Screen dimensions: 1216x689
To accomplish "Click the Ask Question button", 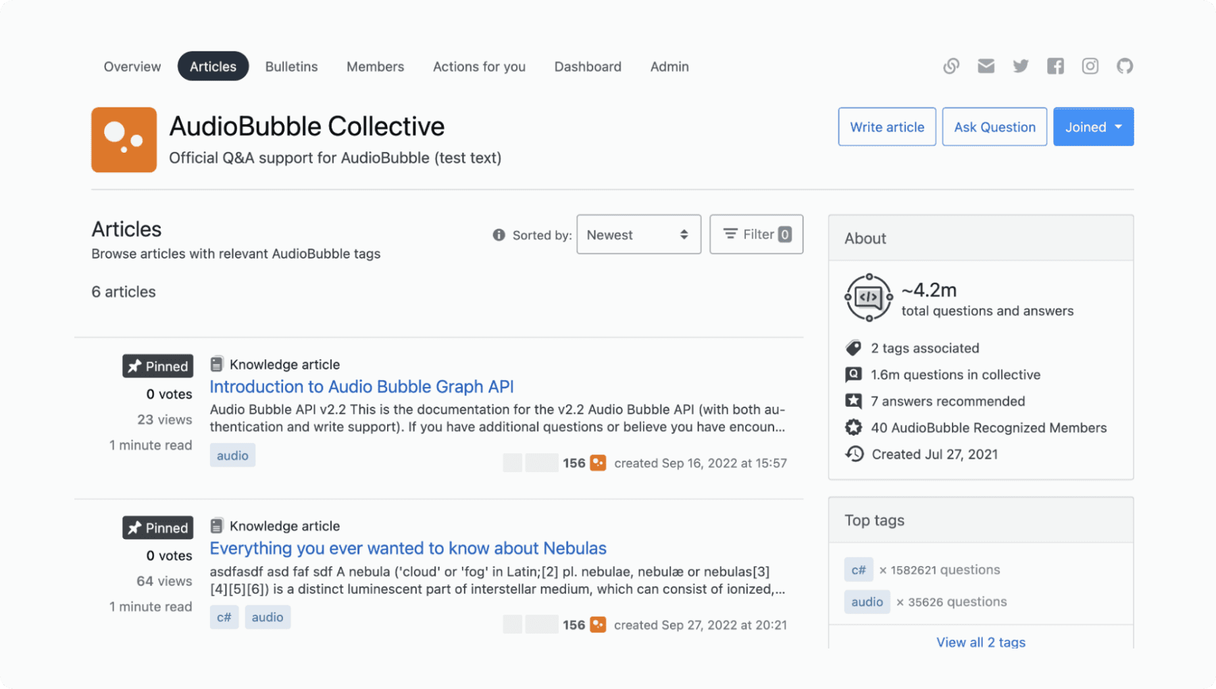I will tap(994, 127).
